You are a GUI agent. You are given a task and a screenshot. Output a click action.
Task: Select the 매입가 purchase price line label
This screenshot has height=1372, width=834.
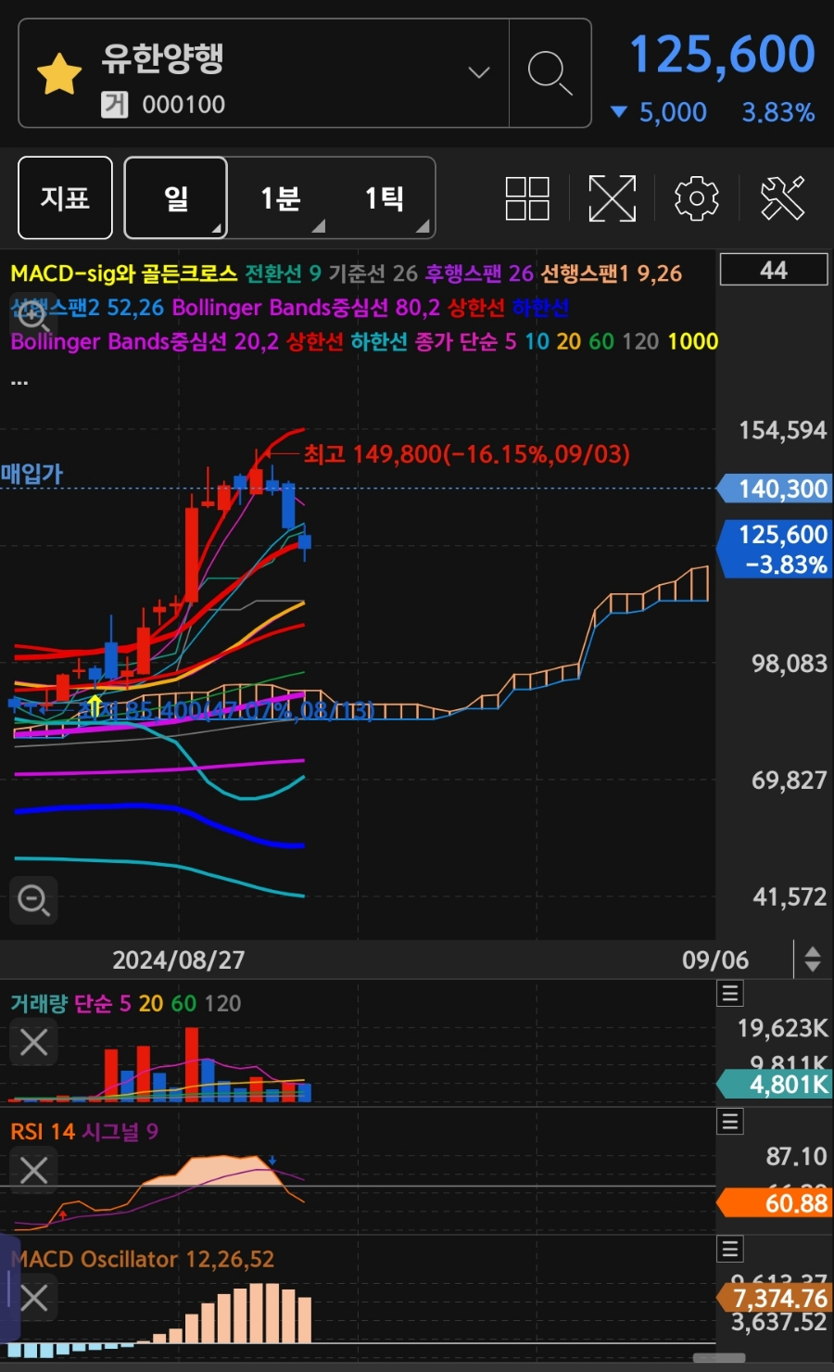point(32,474)
